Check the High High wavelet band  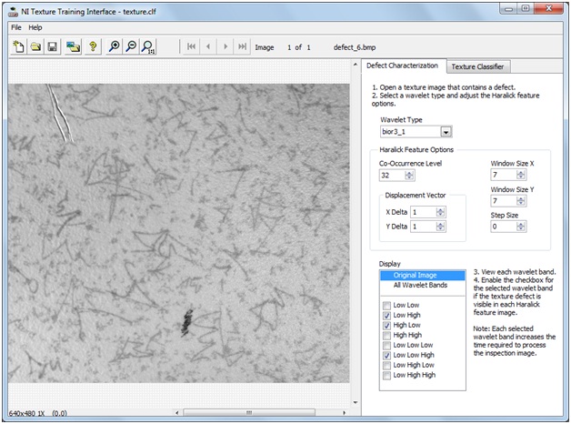coord(387,335)
